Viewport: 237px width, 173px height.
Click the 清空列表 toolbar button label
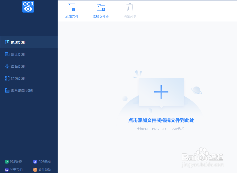(x=129, y=16)
